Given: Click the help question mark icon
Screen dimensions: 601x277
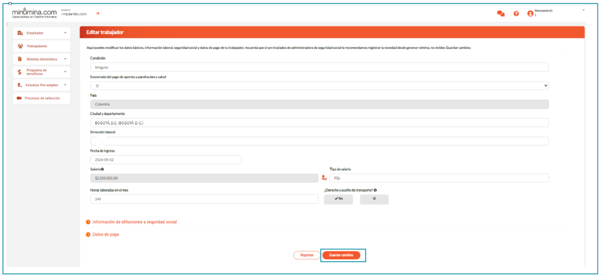Looking at the screenshot, I should point(516,14).
